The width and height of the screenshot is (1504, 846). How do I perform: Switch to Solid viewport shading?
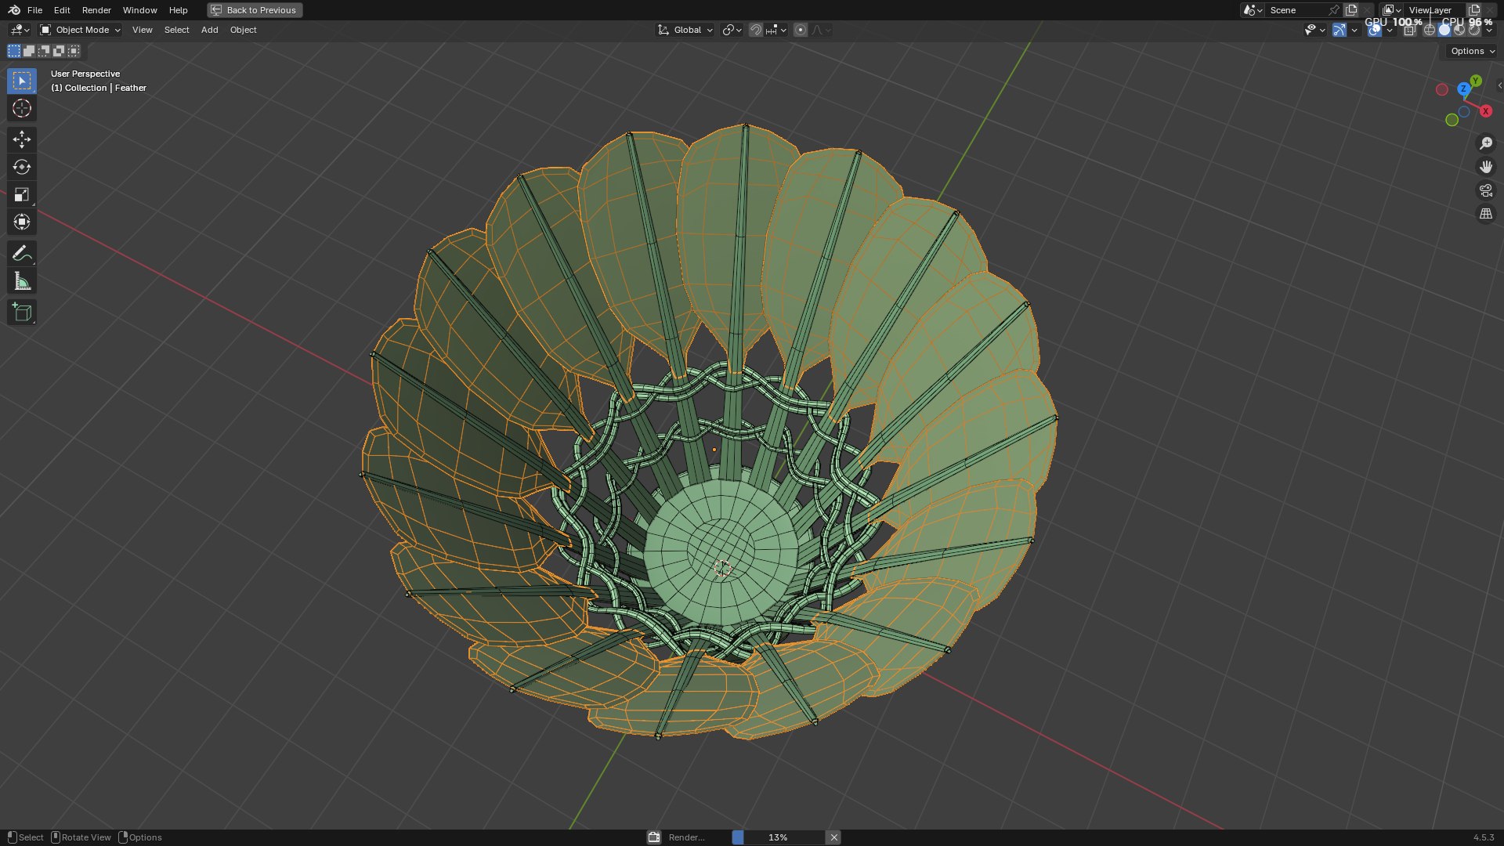coord(1444,30)
